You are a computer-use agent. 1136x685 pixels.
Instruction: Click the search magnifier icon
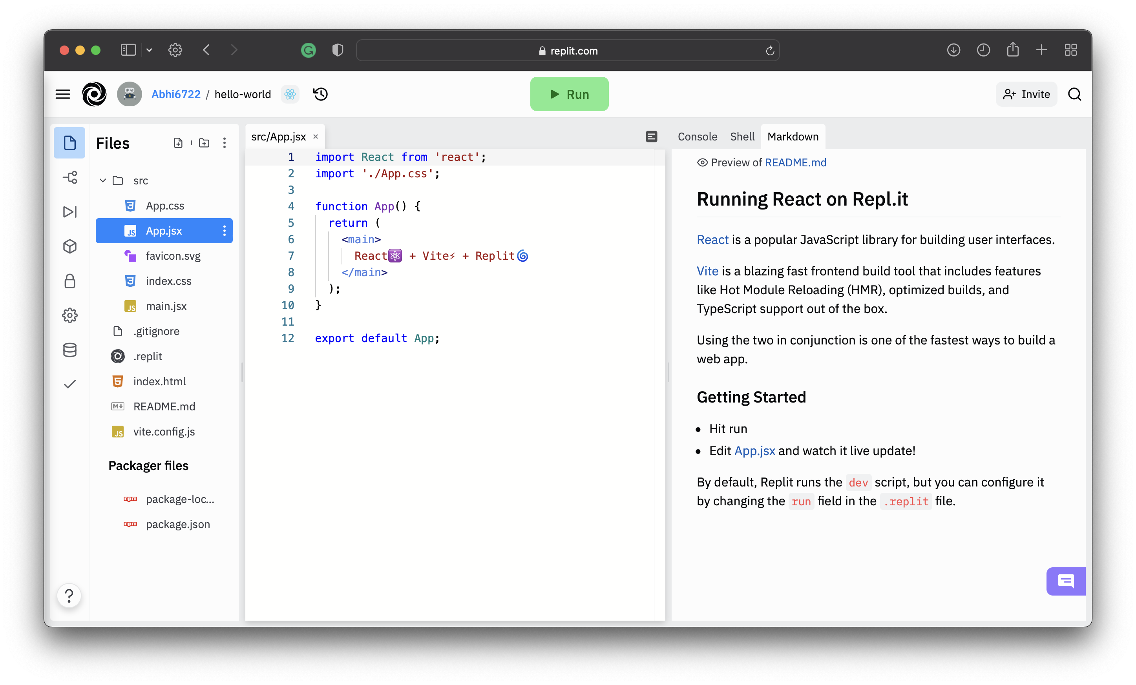tap(1075, 94)
